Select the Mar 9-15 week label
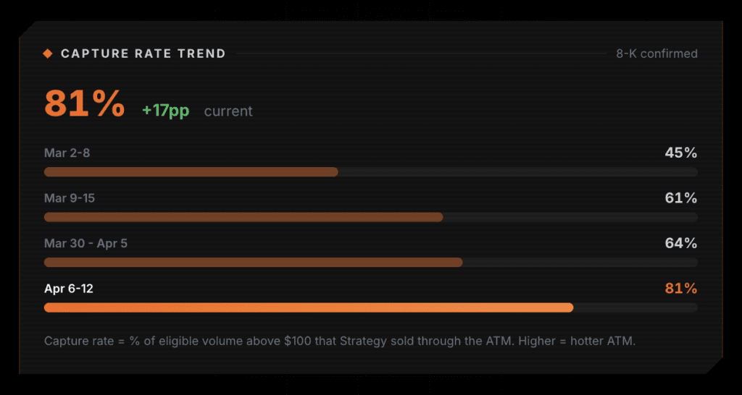The height and width of the screenshot is (395, 742). click(x=70, y=198)
